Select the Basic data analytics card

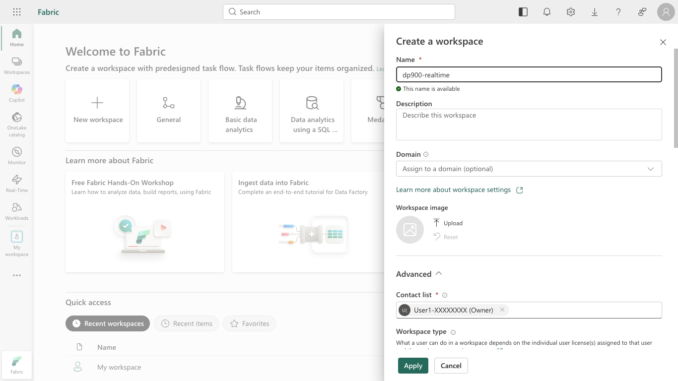pyautogui.click(x=240, y=111)
